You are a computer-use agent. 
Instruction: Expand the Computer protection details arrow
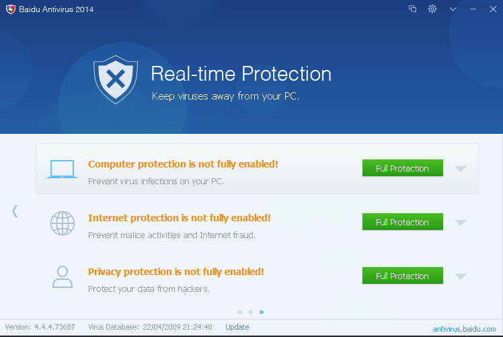(x=461, y=169)
